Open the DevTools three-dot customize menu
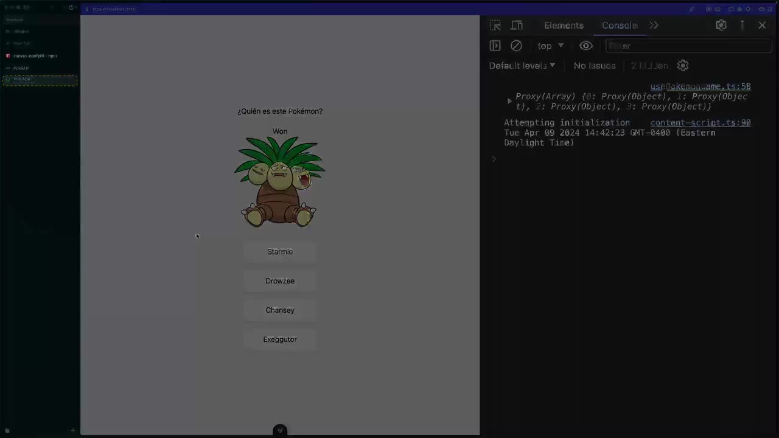 (x=742, y=26)
